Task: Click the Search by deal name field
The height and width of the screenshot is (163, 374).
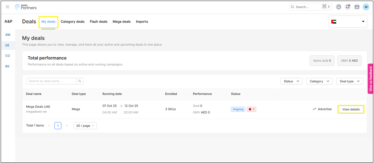Action: coord(51,81)
